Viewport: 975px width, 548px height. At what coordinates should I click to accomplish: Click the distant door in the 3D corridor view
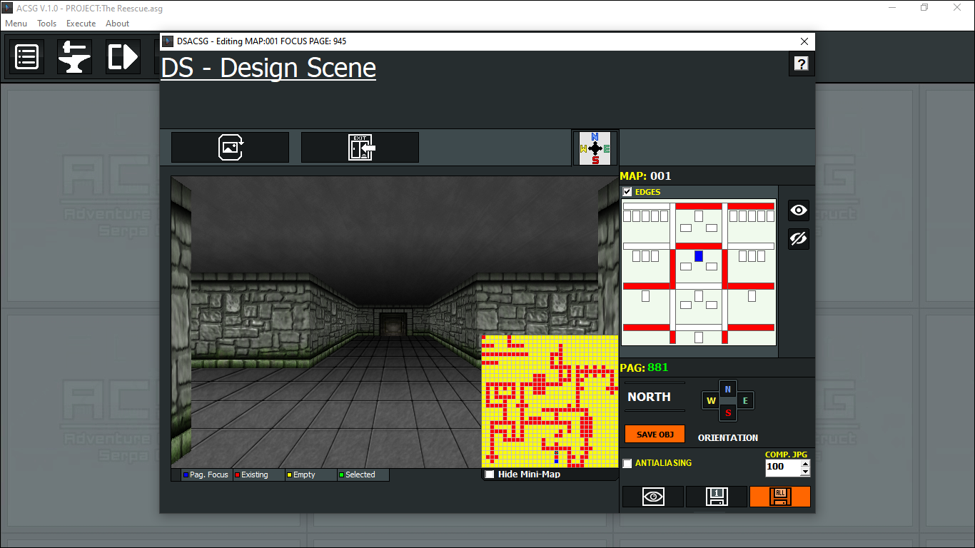(x=393, y=324)
